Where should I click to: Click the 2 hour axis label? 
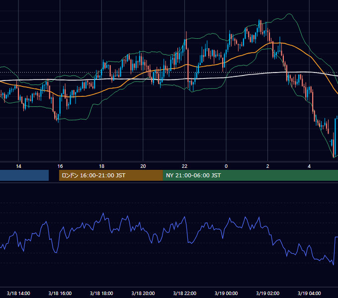coord(268,166)
